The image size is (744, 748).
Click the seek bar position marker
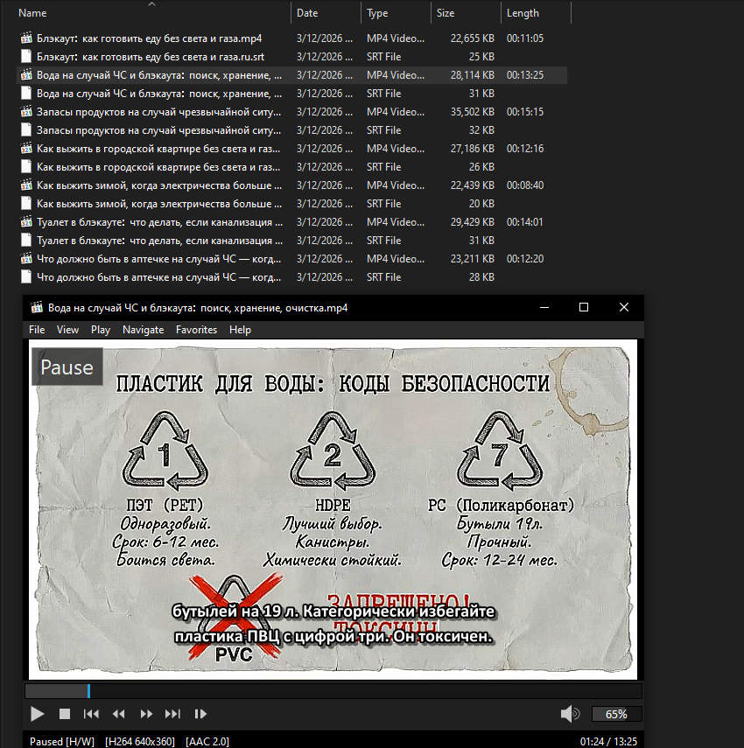click(88, 691)
